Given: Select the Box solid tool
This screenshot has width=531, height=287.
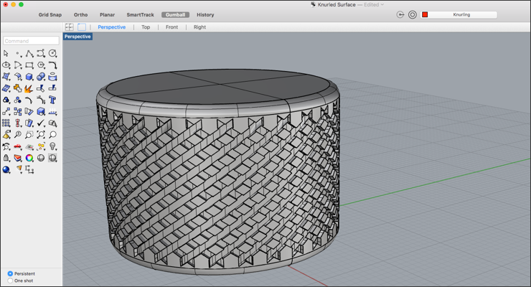Looking at the screenshot, I should point(29,77).
